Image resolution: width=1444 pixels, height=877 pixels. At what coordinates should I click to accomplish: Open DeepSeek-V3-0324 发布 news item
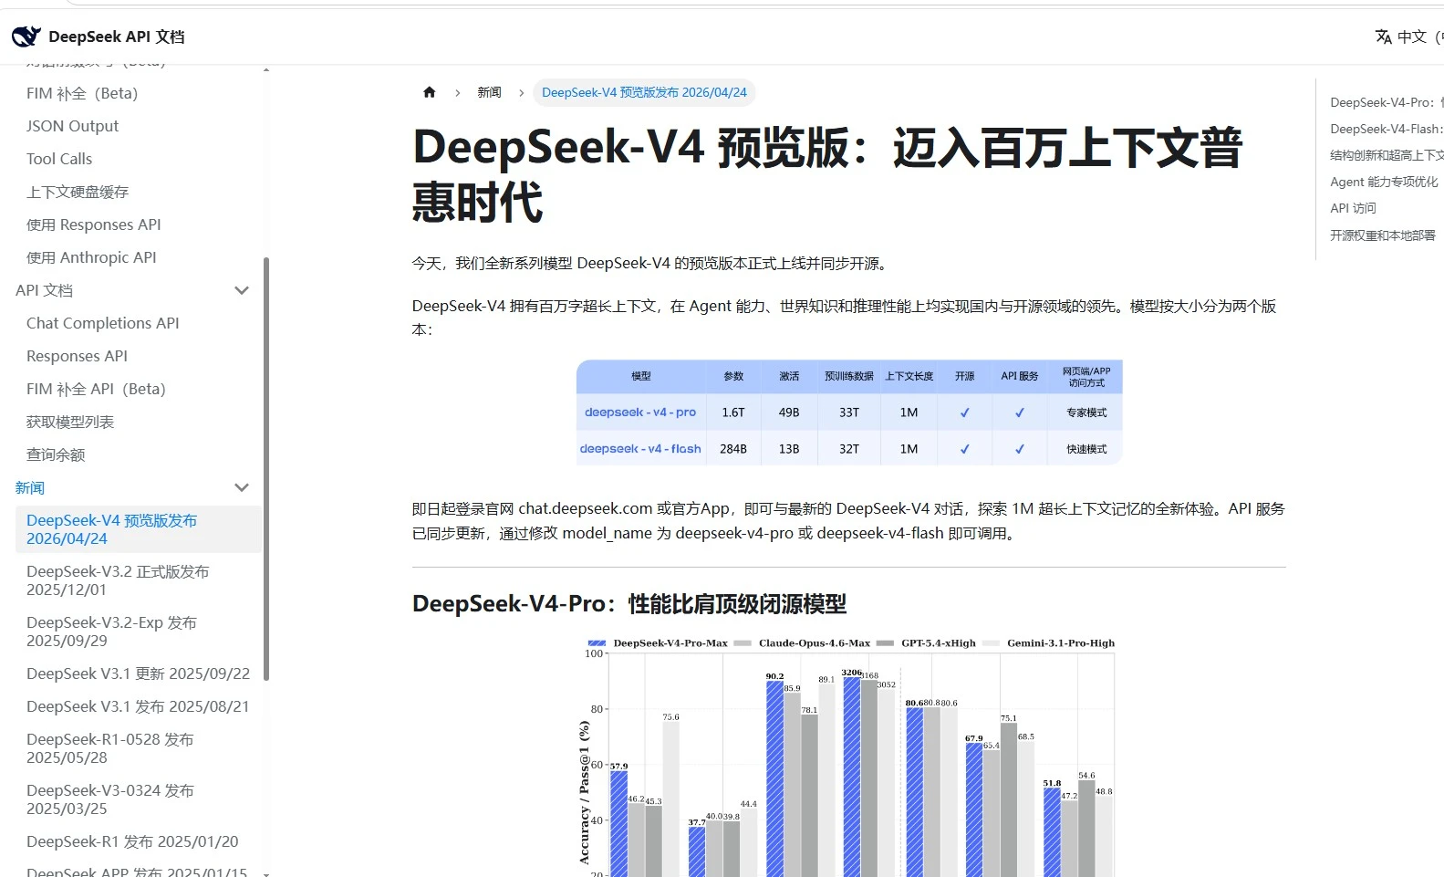coord(109,799)
